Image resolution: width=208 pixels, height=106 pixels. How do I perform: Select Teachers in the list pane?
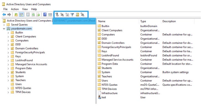point(107,76)
